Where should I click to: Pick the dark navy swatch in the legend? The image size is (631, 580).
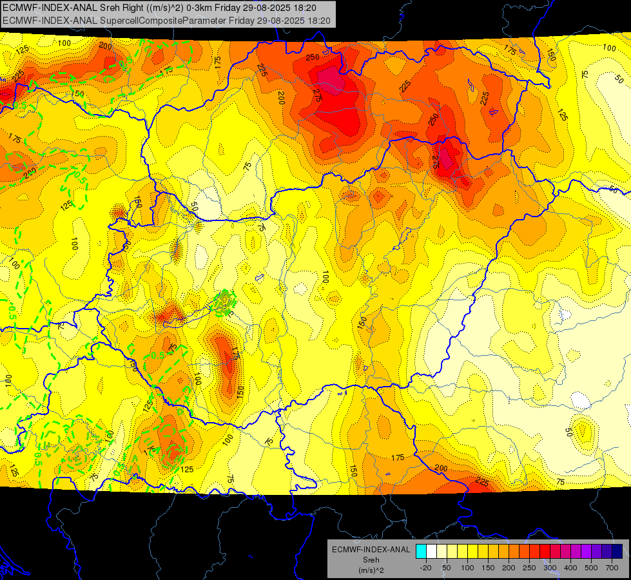[617, 552]
